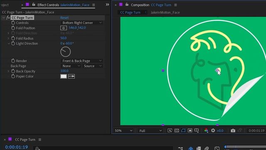Open the Composition panel menu
This screenshot has height=150, width=266.
pos(175,5)
